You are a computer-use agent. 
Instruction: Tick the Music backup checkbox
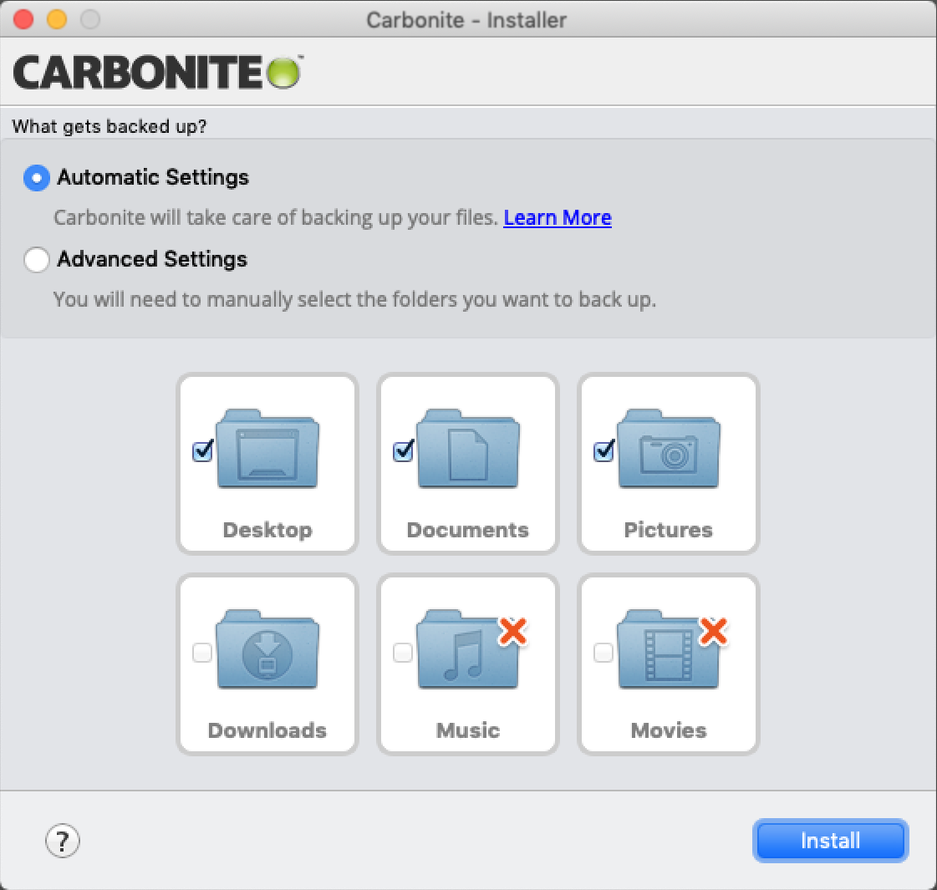[403, 652]
